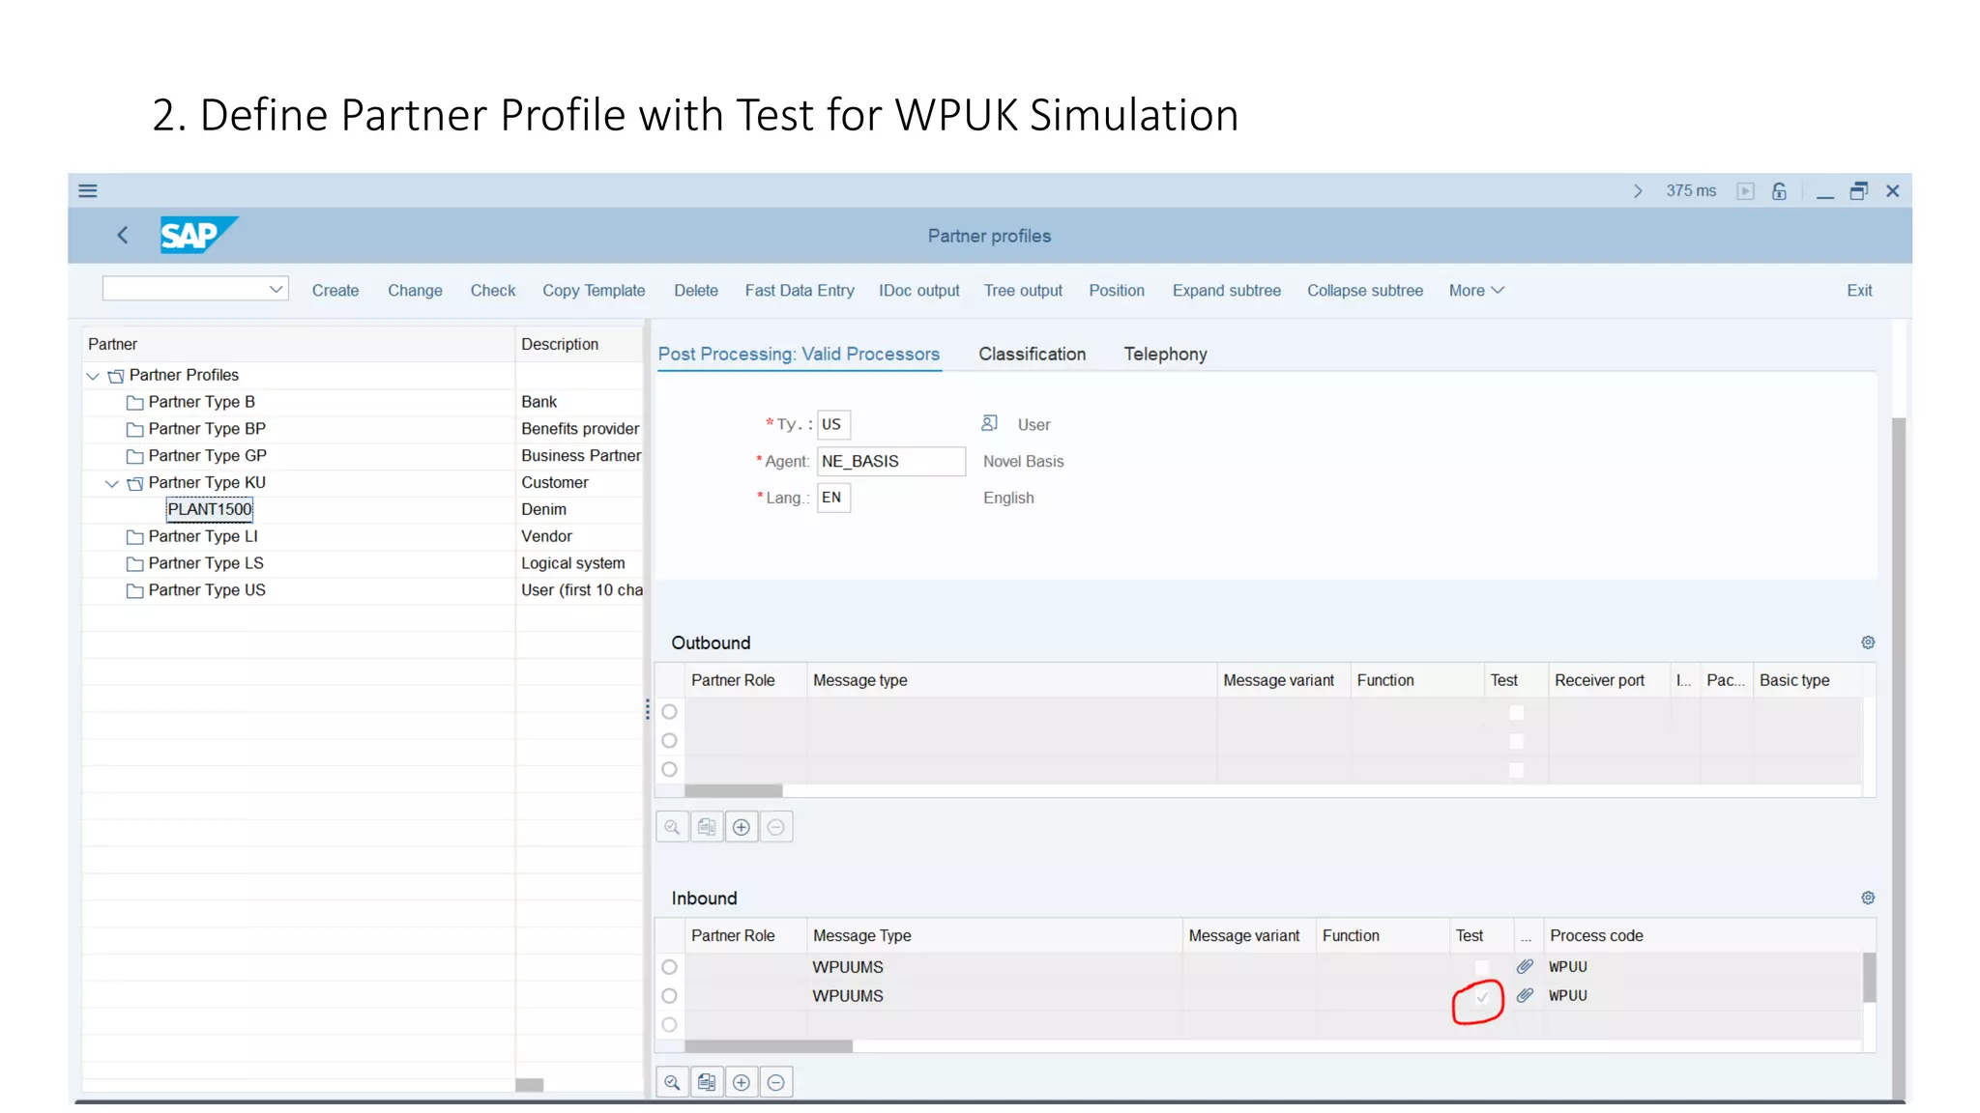This screenshot has height=1113, width=1980.
Task: Switch to the Telephony tab
Action: (1165, 354)
